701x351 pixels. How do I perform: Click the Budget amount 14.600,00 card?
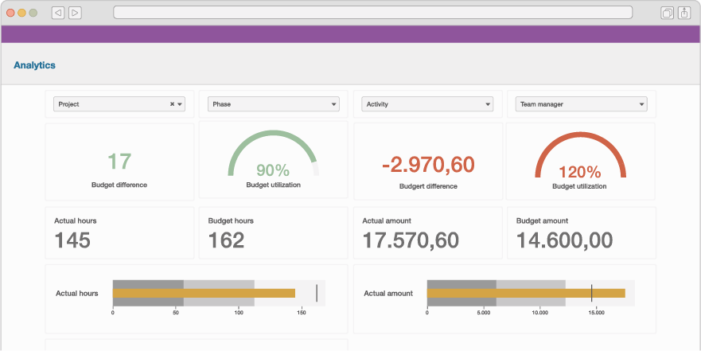coord(581,232)
